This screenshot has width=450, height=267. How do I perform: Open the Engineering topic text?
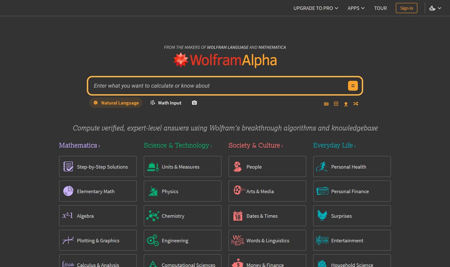175,241
